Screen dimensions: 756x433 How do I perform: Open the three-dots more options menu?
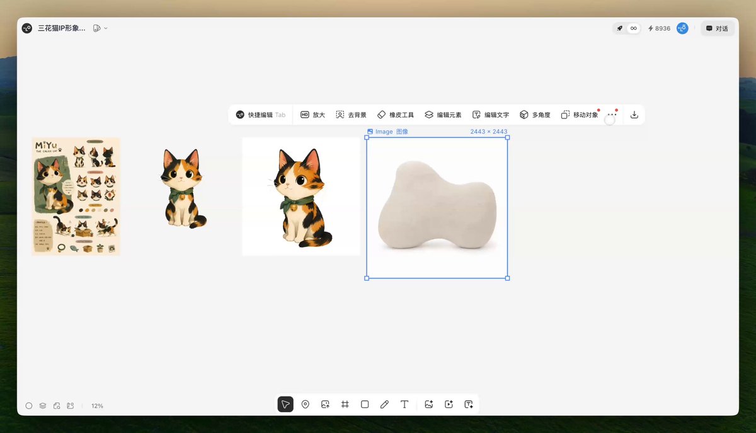click(612, 115)
